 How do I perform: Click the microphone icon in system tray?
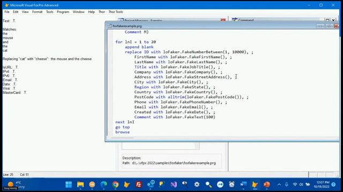pos(287,185)
